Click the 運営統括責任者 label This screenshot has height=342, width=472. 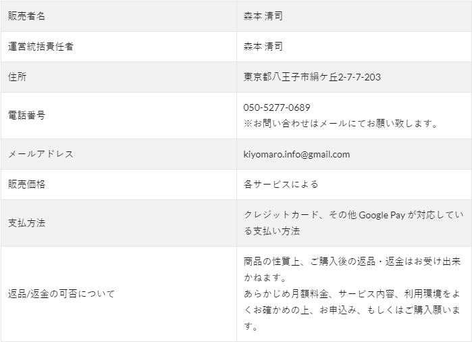pos(41,47)
